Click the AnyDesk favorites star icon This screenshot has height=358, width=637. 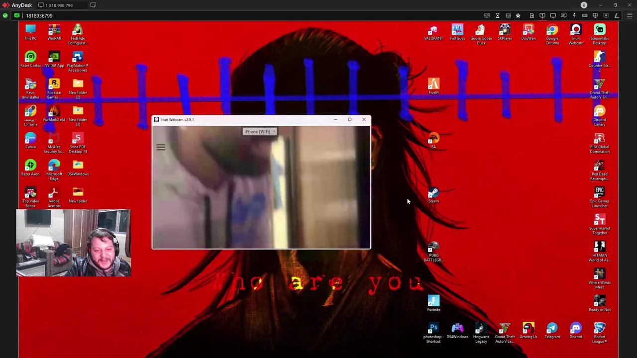click(518, 15)
